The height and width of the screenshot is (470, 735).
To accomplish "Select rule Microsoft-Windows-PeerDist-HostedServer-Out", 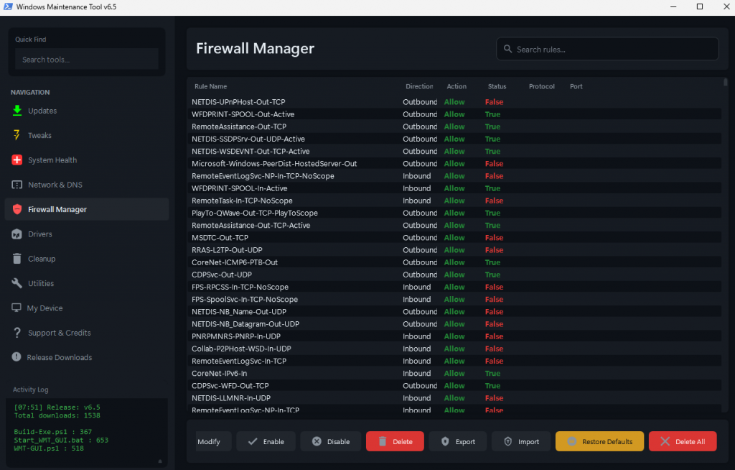I will coord(454,163).
